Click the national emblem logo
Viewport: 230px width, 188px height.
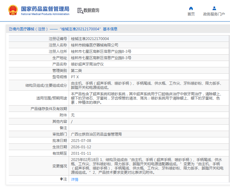(x=13, y=10)
